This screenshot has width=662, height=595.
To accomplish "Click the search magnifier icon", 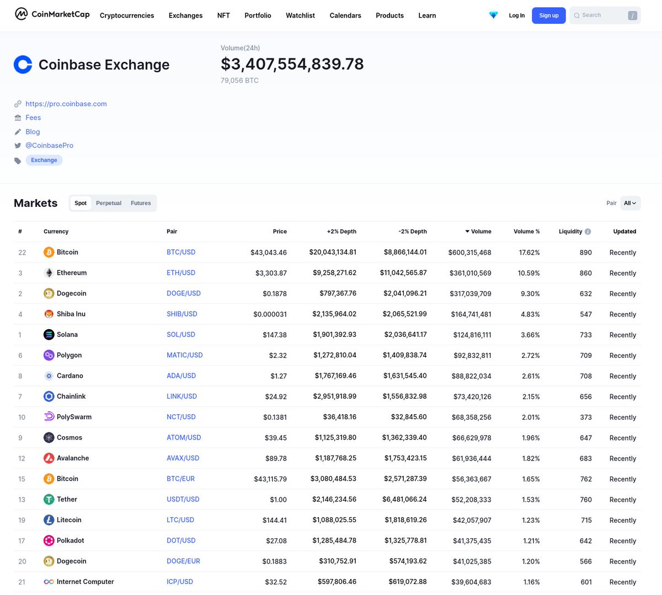I will (577, 15).
